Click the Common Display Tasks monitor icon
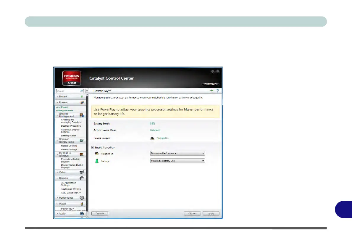This screenshot has height=248, width=352. (x=82, y=141)
